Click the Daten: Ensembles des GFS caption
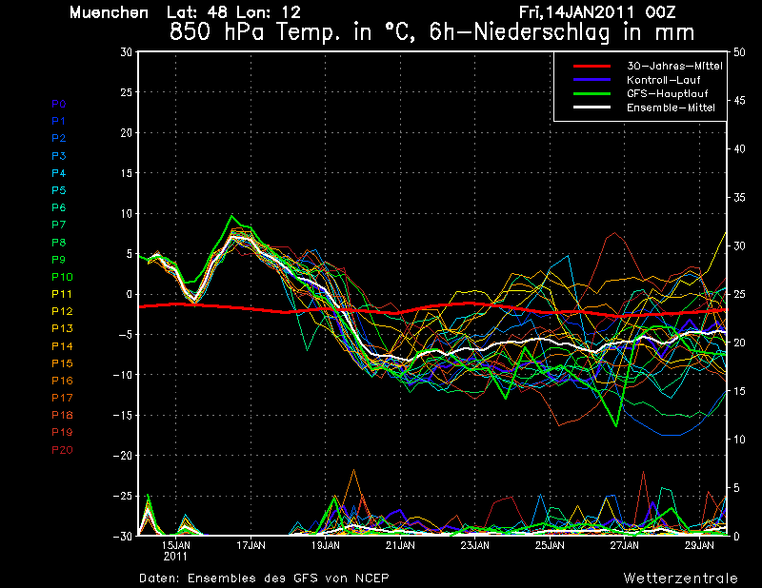 pos(264,578)
